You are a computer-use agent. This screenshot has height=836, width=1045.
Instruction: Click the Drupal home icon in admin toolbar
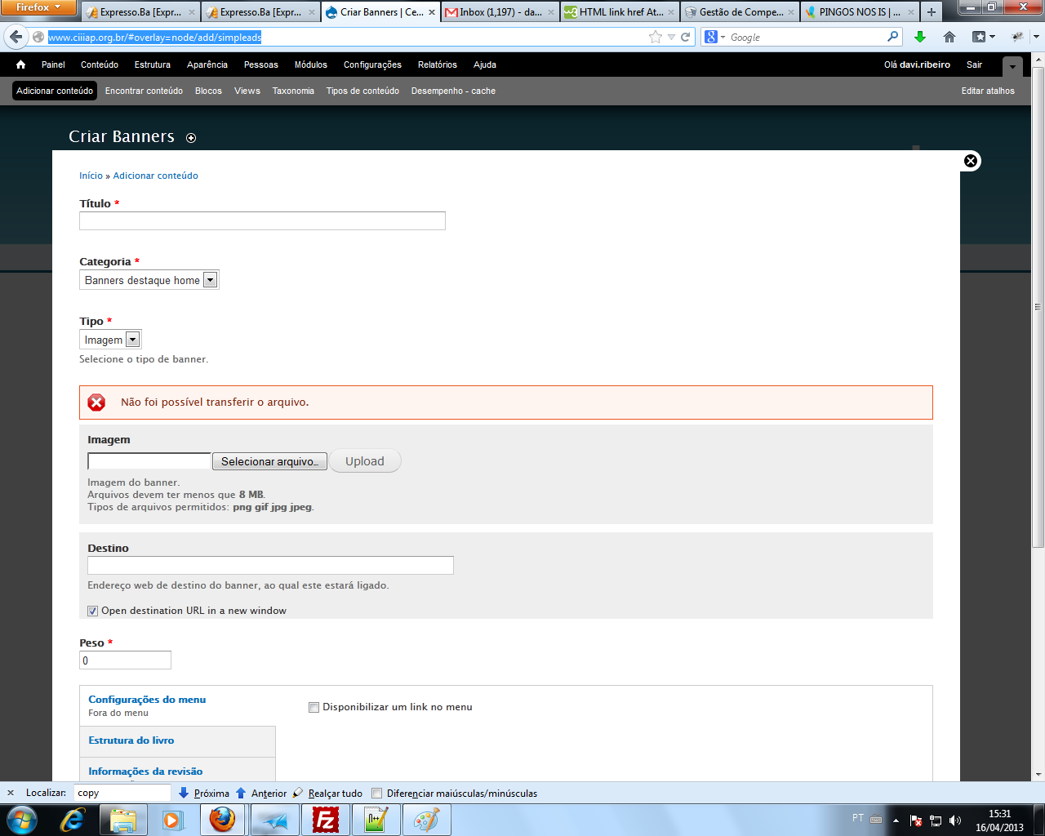(20, 64)
